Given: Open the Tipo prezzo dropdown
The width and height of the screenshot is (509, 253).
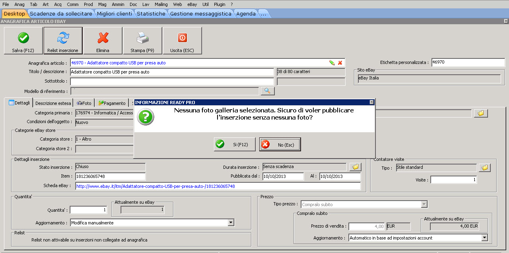Looking at the screenshot, I should [424, 204].
